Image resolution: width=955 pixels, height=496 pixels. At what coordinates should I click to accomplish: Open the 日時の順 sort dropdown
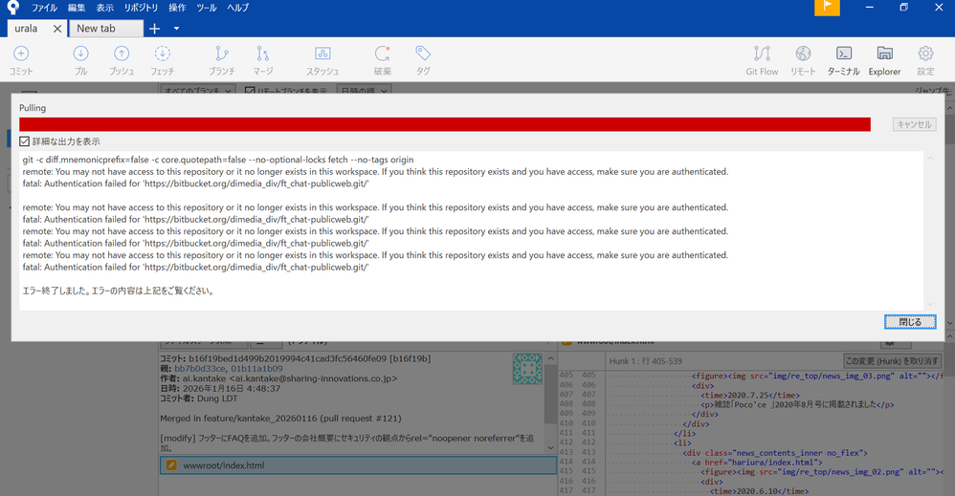[364, 91]
